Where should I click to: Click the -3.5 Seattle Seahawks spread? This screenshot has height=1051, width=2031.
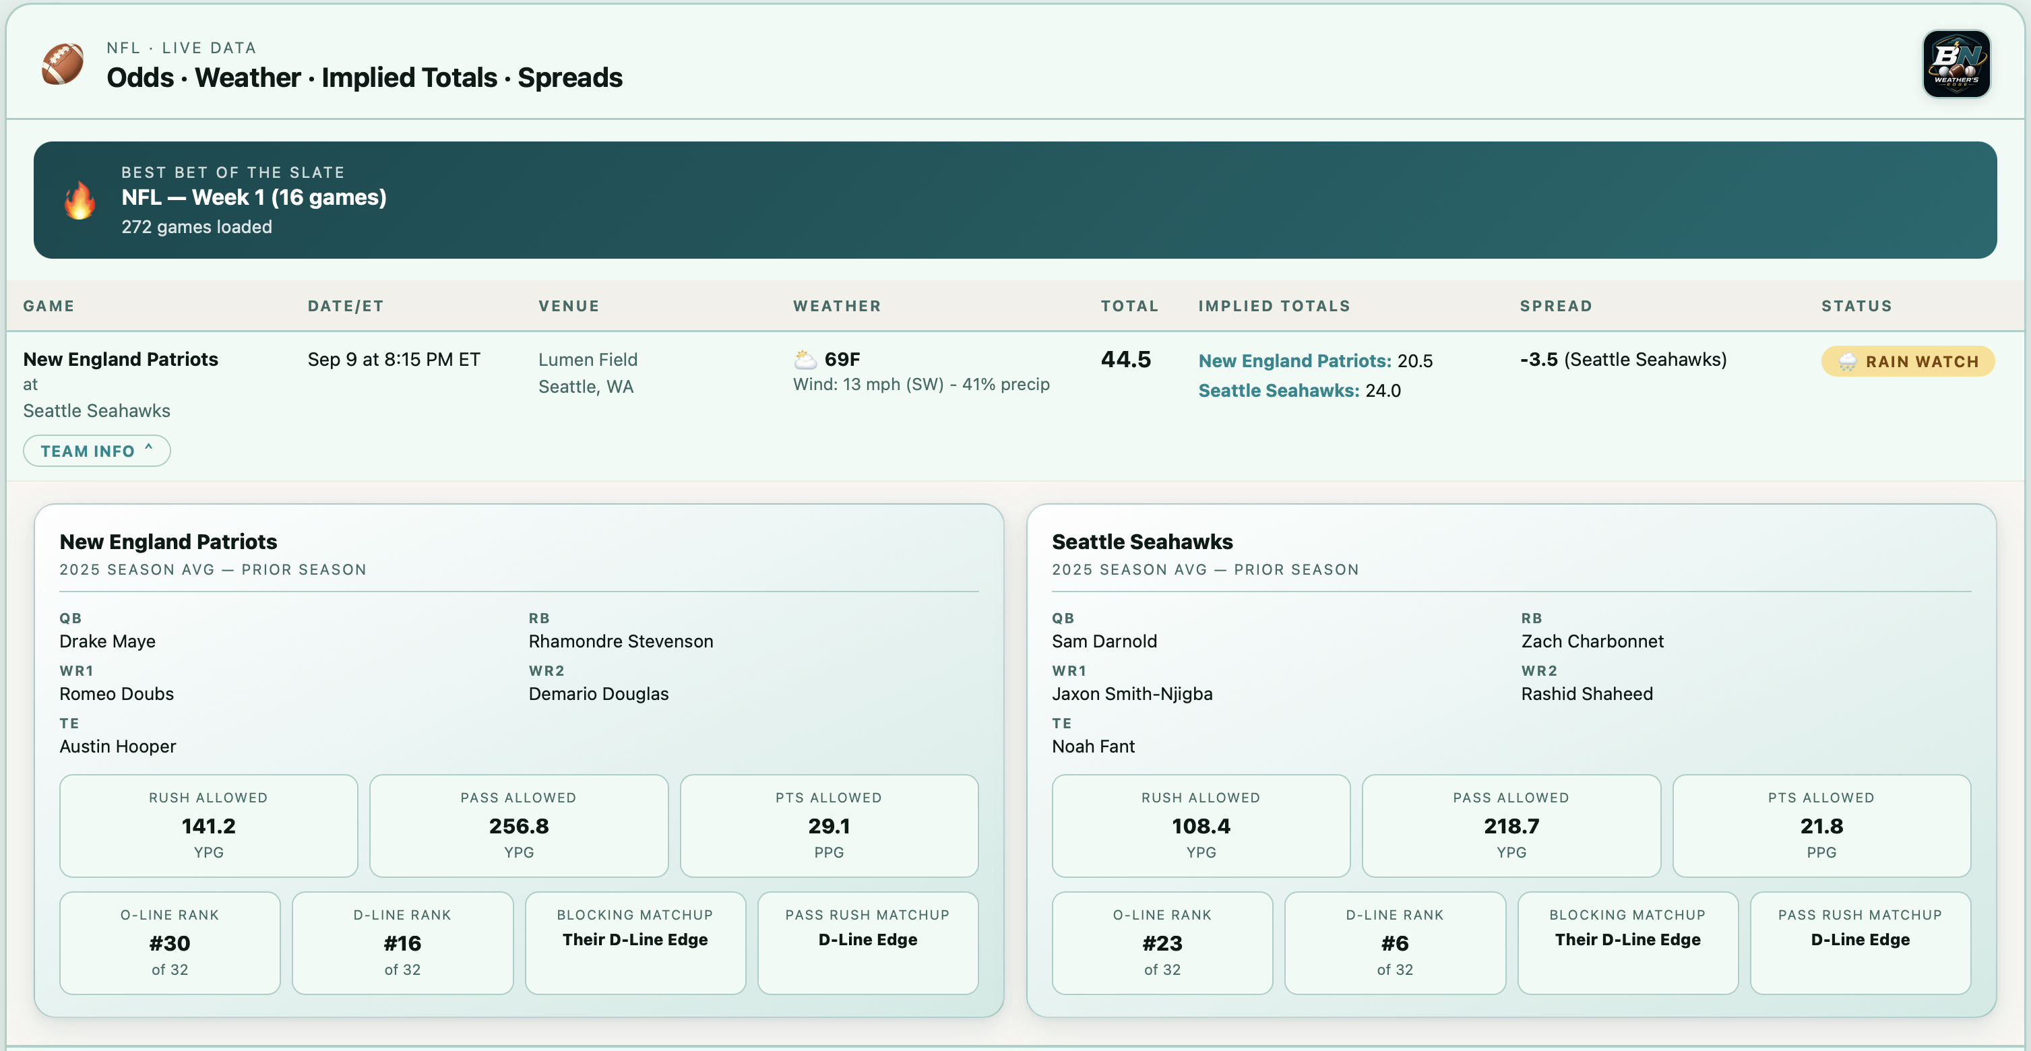pyautogui.click(x=1623, y=360)
